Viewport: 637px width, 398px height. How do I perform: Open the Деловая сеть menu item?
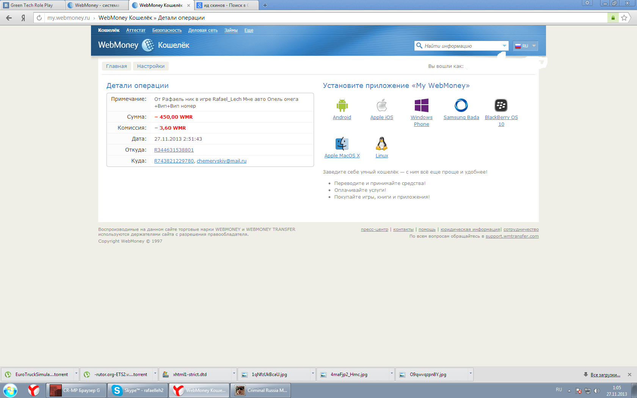(203, 30)
